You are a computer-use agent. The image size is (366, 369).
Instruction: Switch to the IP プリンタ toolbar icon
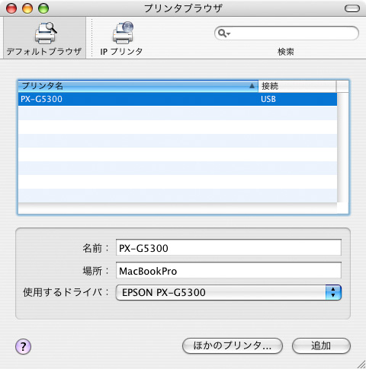click(123, 33)
